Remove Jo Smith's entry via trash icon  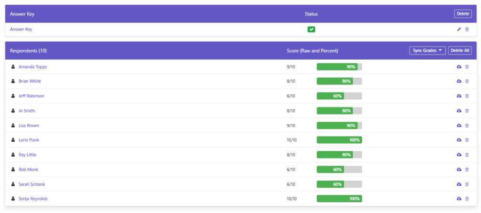coord(467,111)
